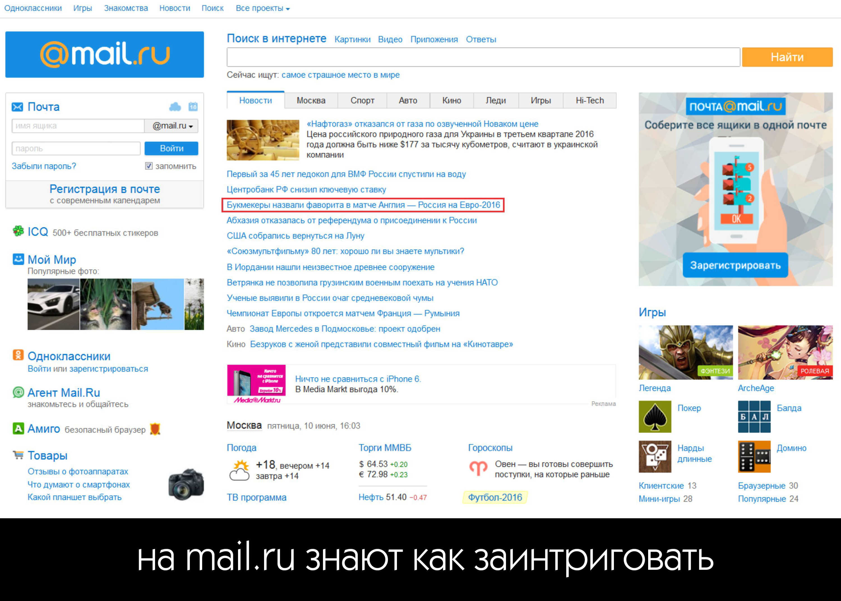
Task: Switch to the Игры news tab
Action: (x=541, y=100)
